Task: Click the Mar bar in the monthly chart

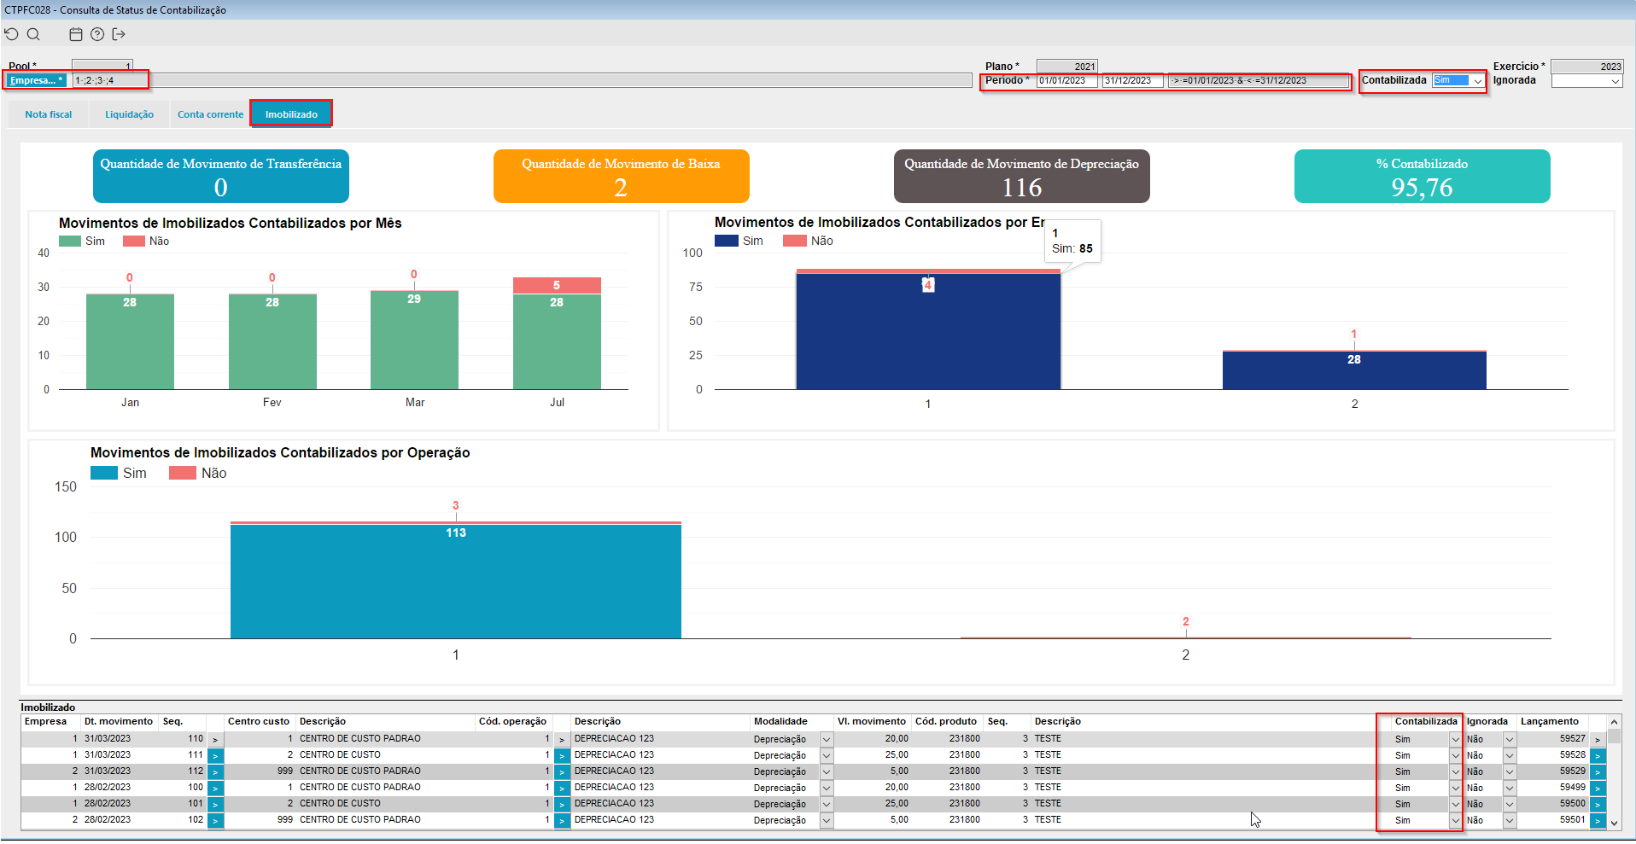Action: pos(414,341)
